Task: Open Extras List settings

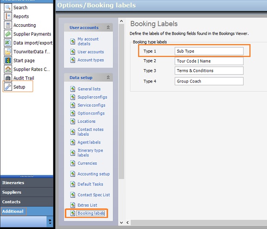Action: pyautogui.click(x=87, y=205)
